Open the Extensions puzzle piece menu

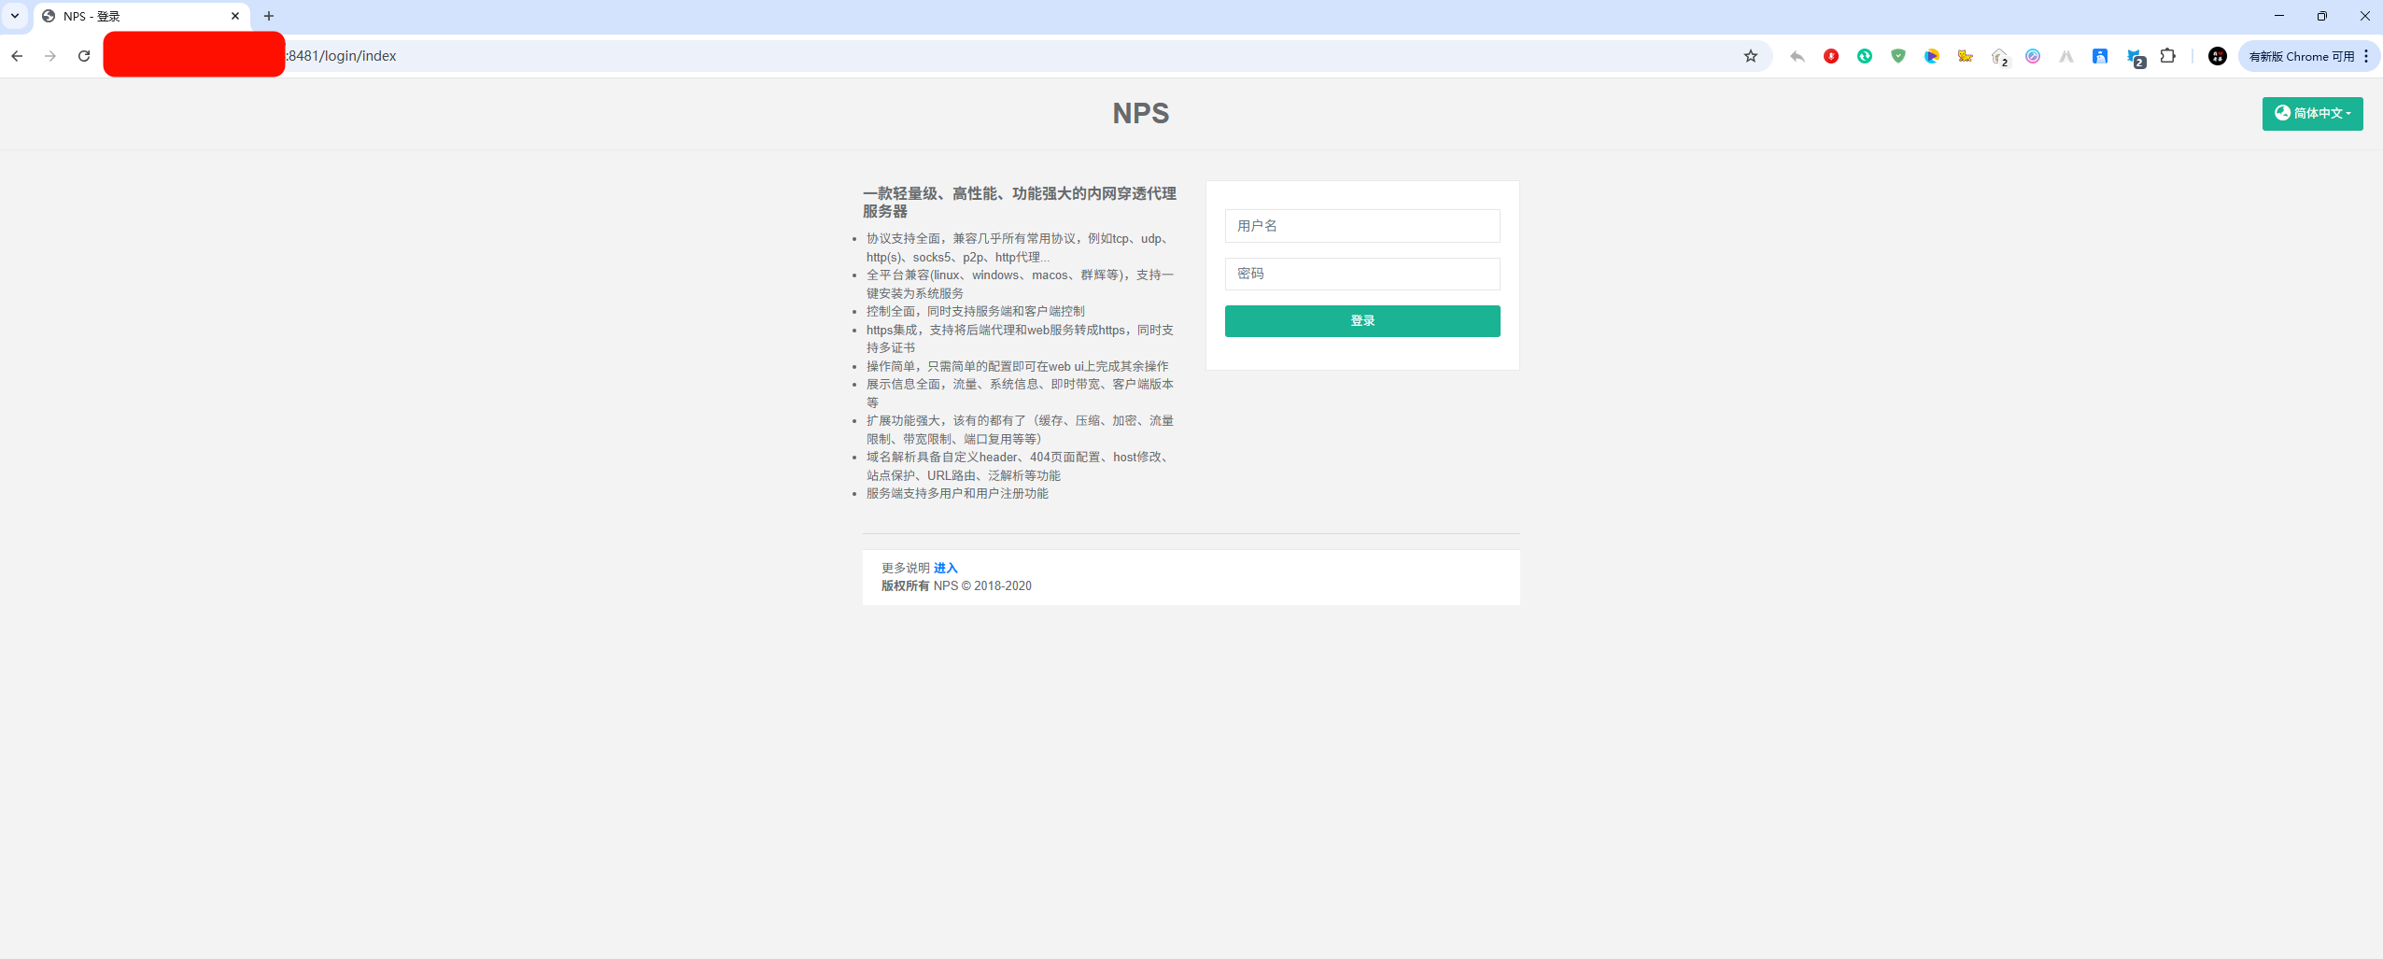(2168, 56)
